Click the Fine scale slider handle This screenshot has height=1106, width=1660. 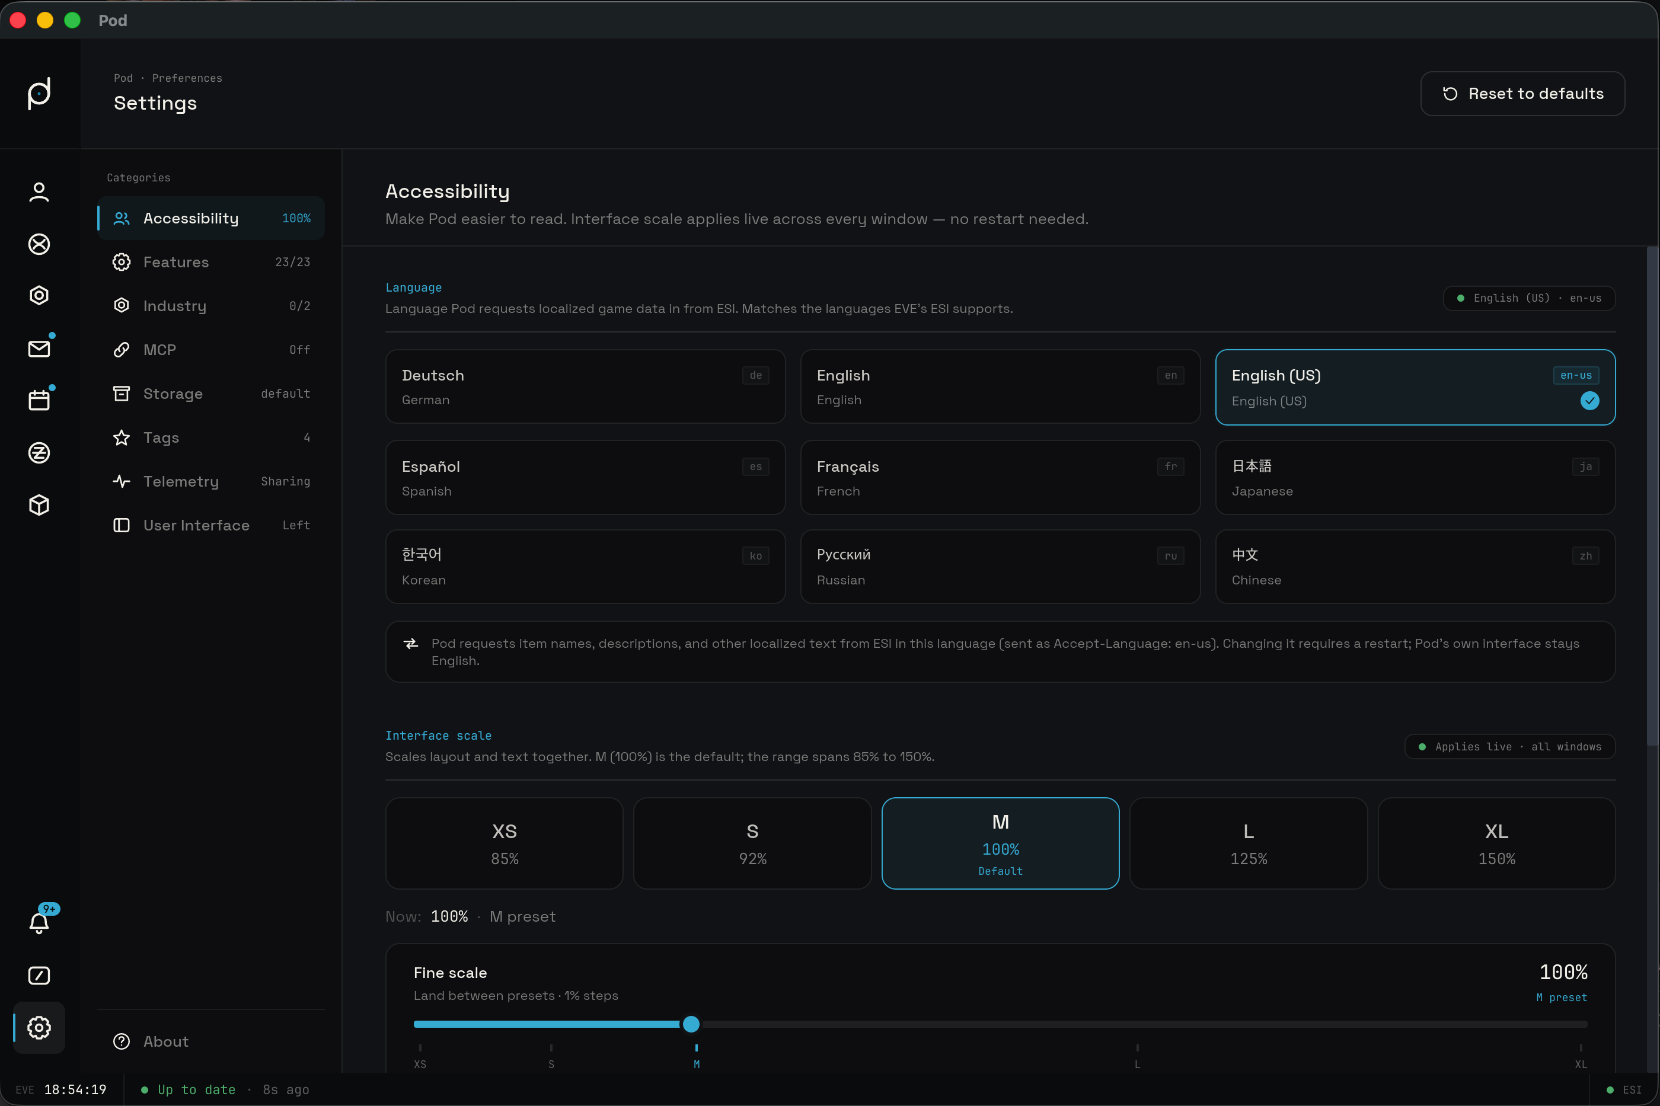[691, 1024]
